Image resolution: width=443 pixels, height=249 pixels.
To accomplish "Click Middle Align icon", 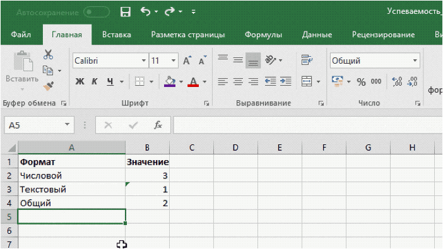I will pos(238,60).
